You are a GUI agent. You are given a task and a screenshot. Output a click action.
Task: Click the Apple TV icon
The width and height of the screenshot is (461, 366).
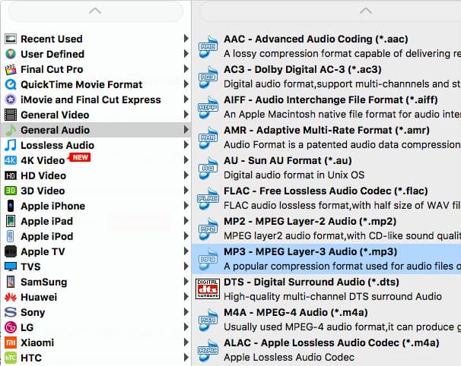coord(11,251)
